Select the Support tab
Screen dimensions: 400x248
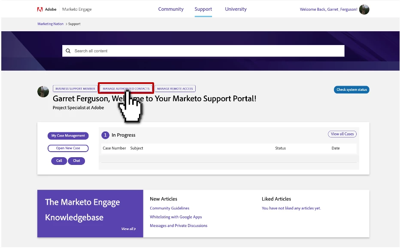(x=203, y=9)
